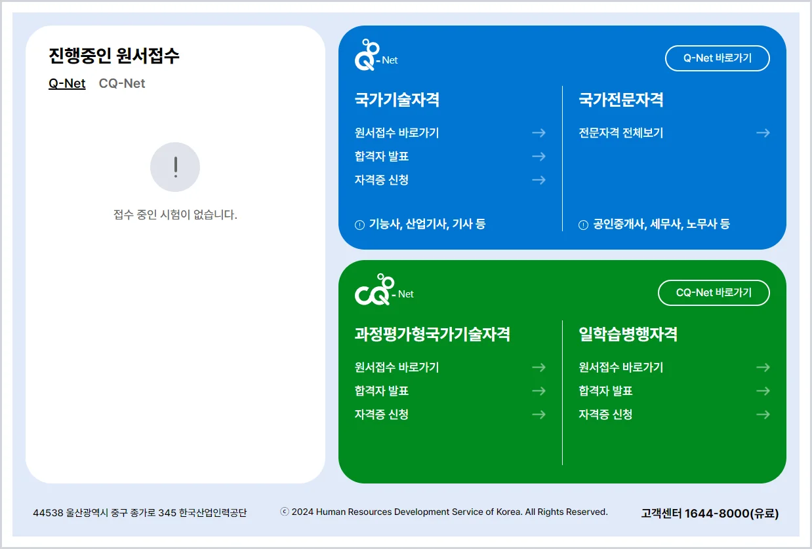
Task: Click arrow beside 일학습병행자격 원서접수 바로가기
Action: [763, 368]
